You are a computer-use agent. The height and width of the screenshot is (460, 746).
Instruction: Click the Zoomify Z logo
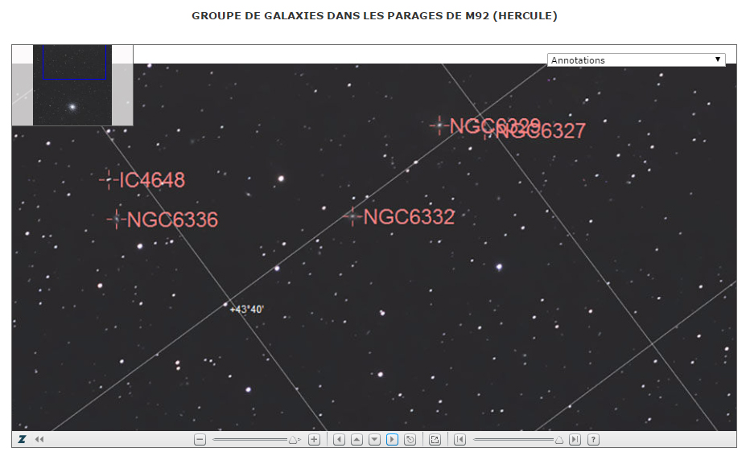point(22,440)
